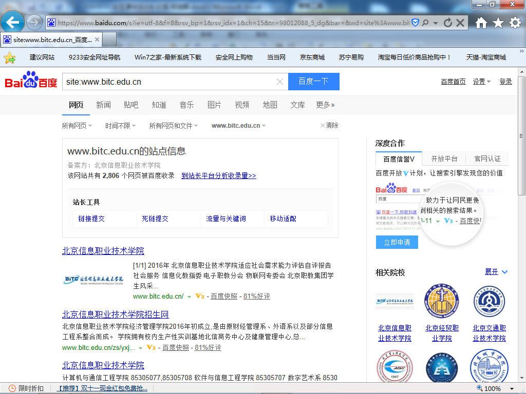This screenshot has width=526, height=394.
Task: Go to the browser Home icon
Action: tap(481, 23)
